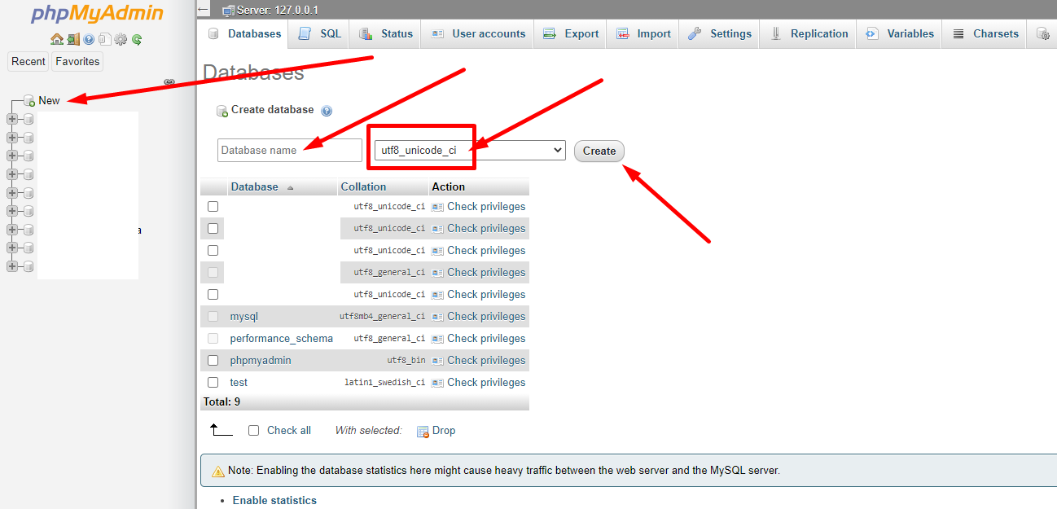The width and height of the screenshot is (1057, 509).
Task: Check privileges for the mysql database
Action: pyautogui.click(x=485, y=316)
